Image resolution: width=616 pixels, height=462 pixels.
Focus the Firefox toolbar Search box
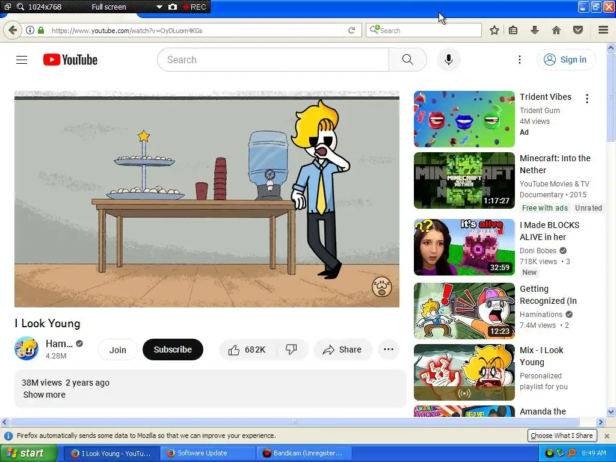point(423,30)
